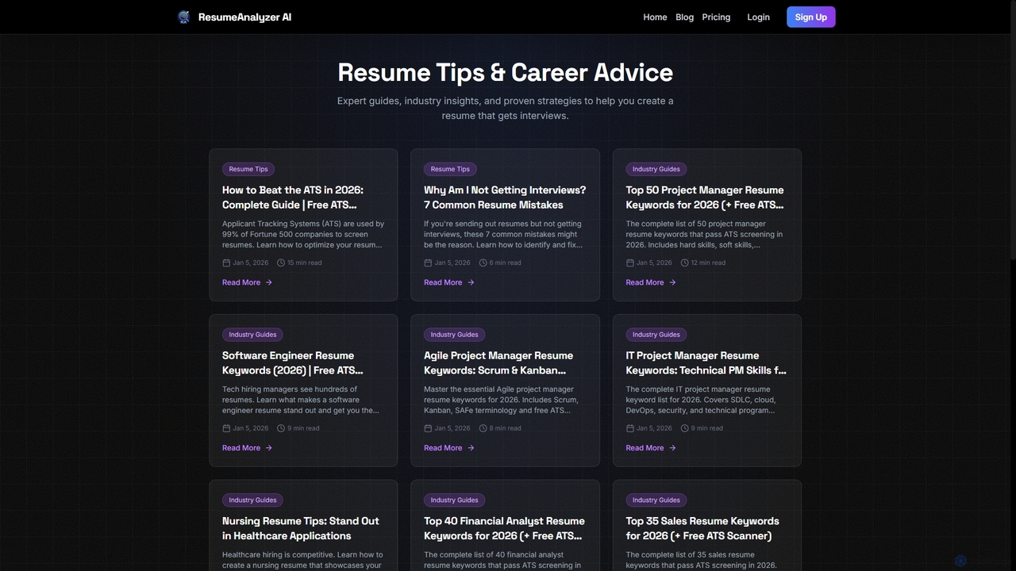Viewport: 1016px width, 571px height.
Task: Click 'Applicant Tracking Systems (ATS)' description text
Action: [303, 234]
